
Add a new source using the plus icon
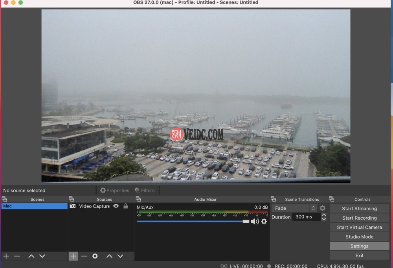pyautogui.click(x=73, y=256)
